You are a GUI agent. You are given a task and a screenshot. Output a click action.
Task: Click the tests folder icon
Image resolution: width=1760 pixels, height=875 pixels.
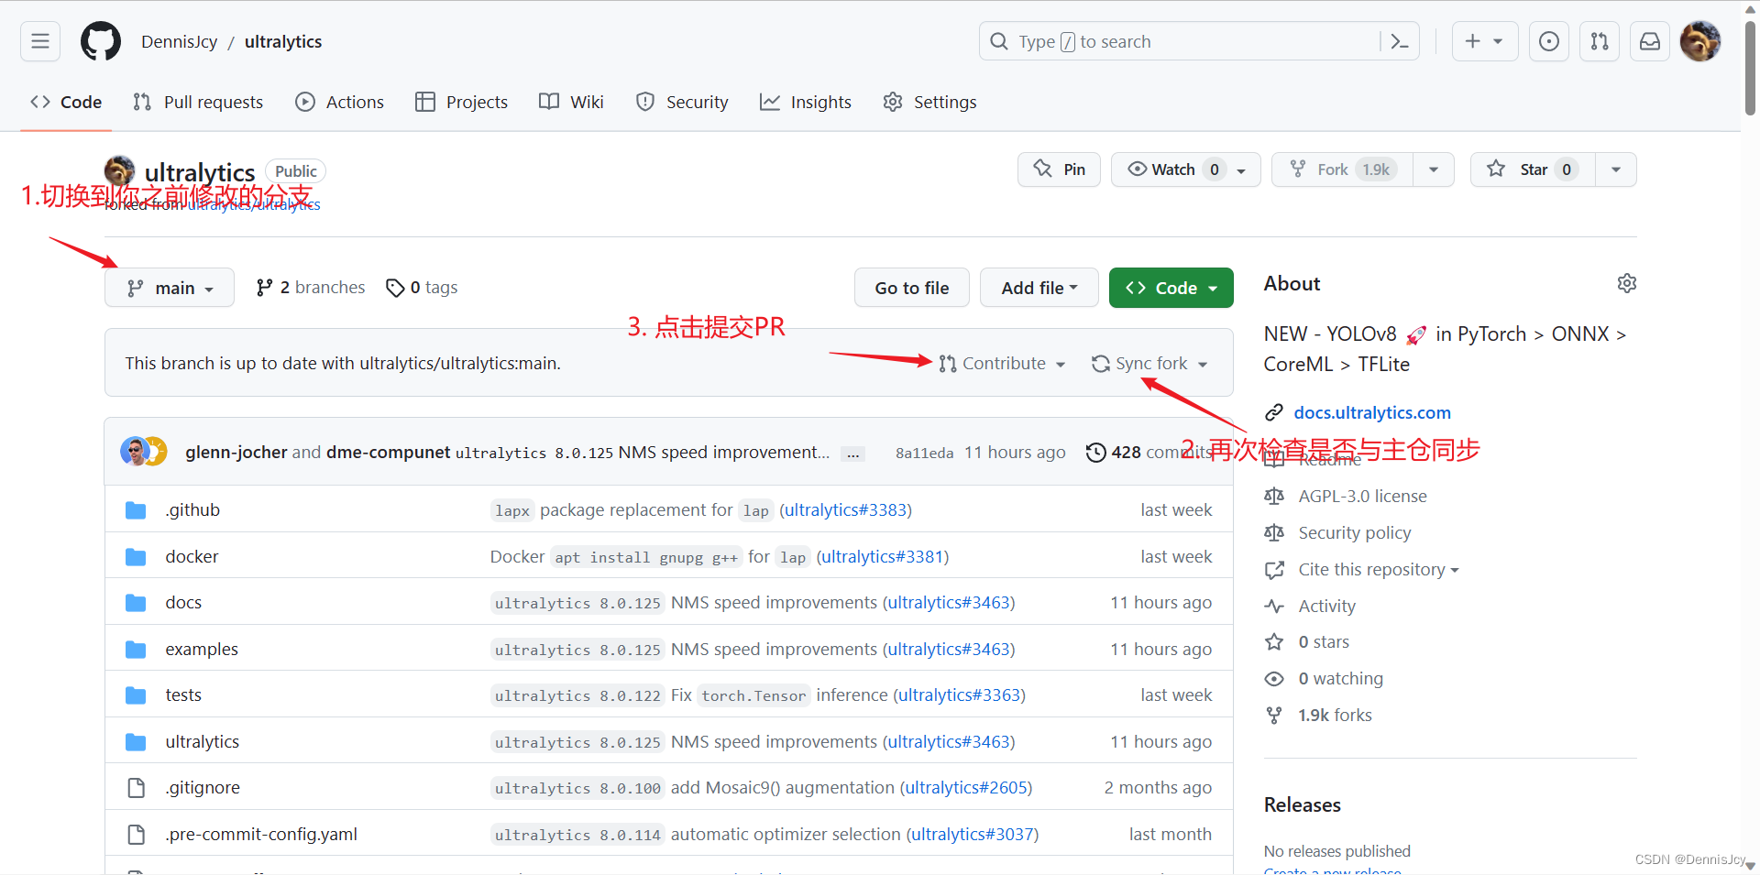pyautogui.click(x=136, y=695)
